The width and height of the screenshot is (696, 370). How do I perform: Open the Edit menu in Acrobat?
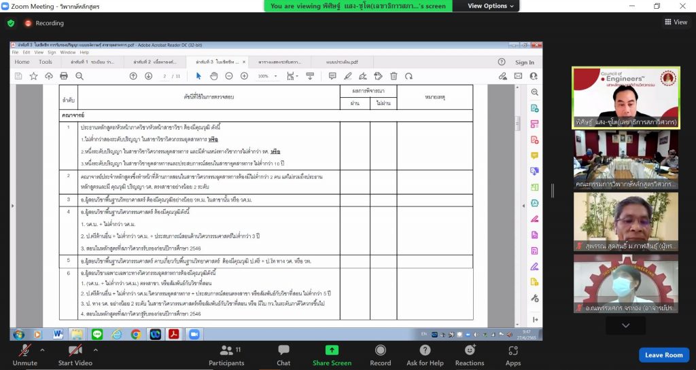coord(27,52)
